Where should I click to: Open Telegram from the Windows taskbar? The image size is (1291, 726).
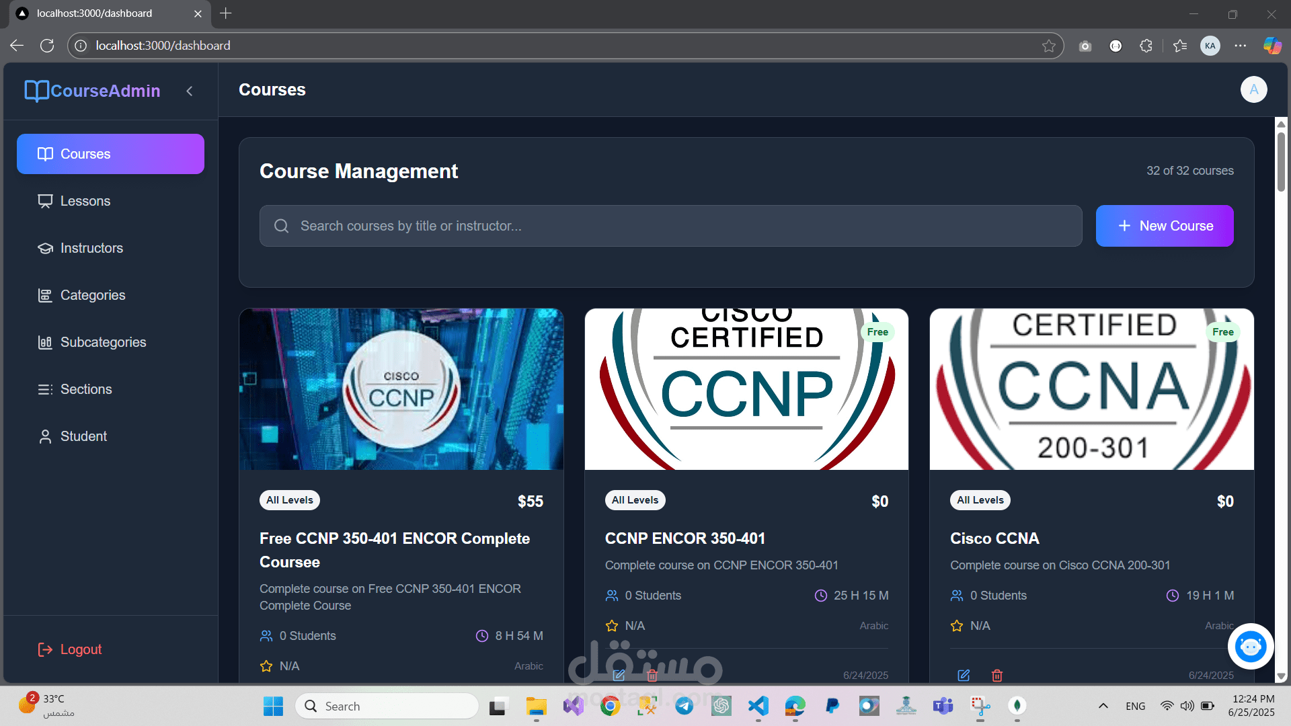click(x=684, y=706)
